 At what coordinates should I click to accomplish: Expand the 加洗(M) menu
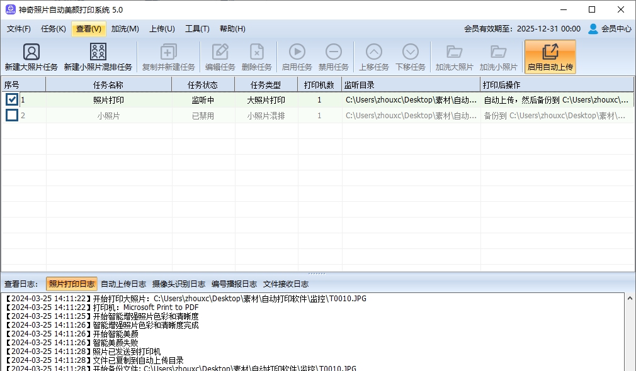(125, 29)
